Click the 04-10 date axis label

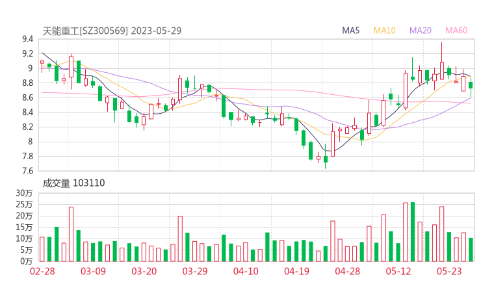(246, 271)
